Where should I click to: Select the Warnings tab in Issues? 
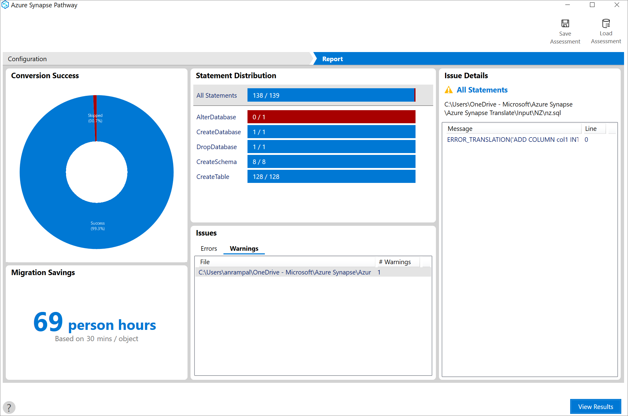(243, 248)
